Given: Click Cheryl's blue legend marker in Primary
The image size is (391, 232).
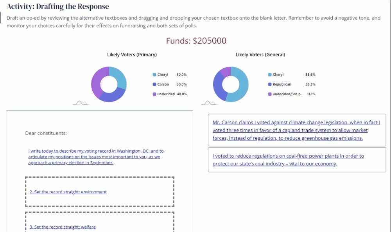Looking at the screenshot, I should coord(154,75).
